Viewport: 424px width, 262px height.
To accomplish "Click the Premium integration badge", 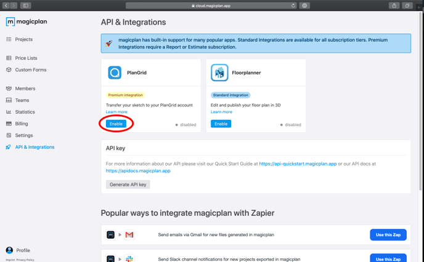I will click(x=125, y=95).
